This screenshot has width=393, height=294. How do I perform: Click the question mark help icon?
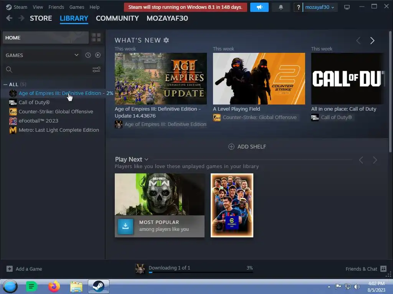tap(298, 7)
